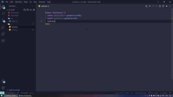This screenshot has width=173, height=97.
Task: Click the git branch name in status bar
Action: pyautogui.click(x=10, y=93)
